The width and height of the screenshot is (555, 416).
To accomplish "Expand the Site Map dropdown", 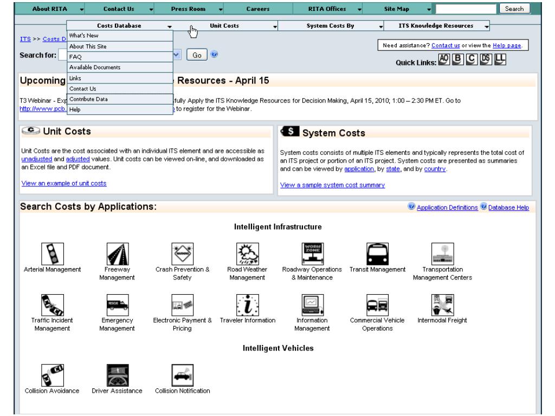I will coord(429,10).
